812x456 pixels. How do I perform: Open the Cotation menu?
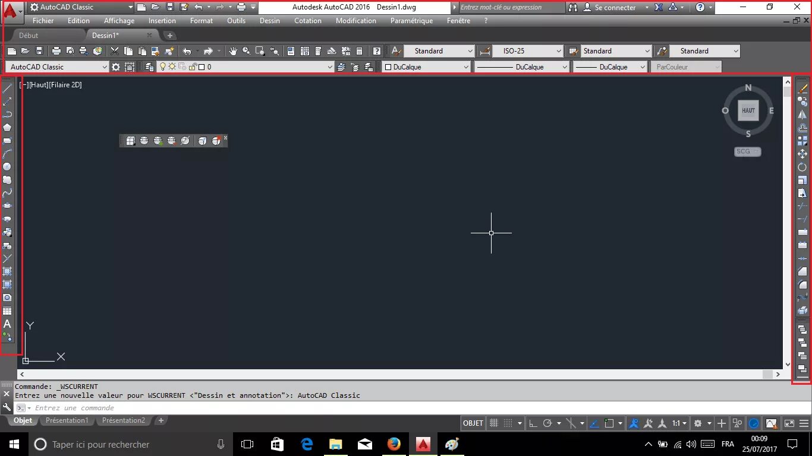coord(308,21)
